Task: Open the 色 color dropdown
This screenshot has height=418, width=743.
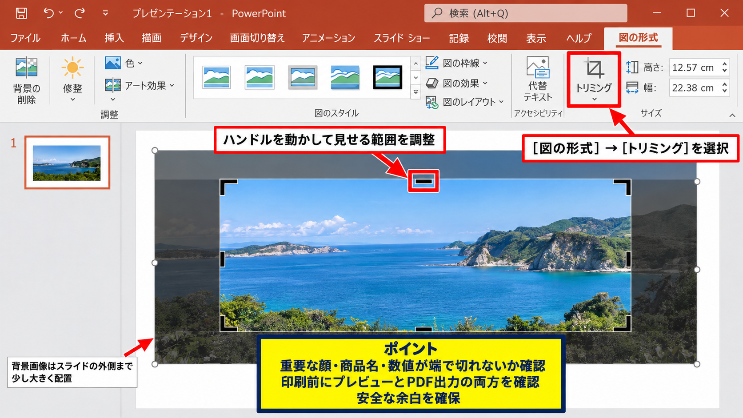Action: [124, 63]
